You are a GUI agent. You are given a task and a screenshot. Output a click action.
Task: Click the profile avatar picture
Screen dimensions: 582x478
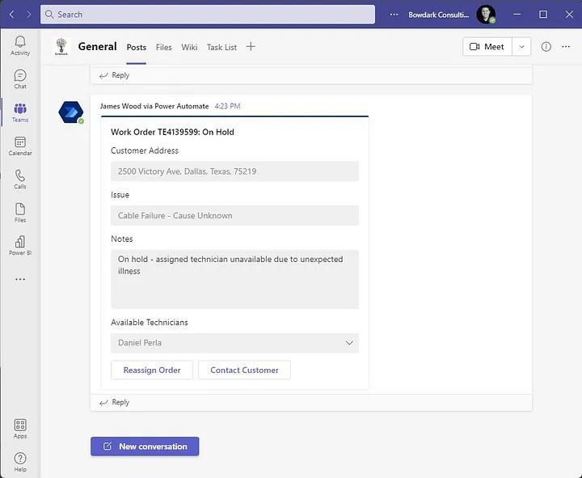tap(486, 15)
